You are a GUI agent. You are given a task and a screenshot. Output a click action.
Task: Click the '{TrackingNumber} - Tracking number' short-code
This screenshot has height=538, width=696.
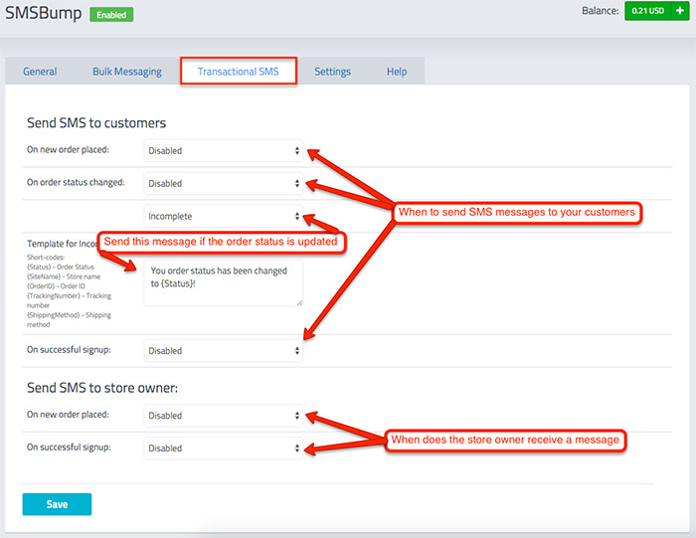point(69,300)
